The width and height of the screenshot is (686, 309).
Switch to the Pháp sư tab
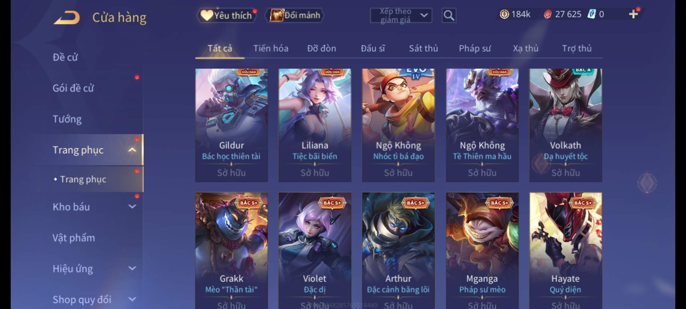click(474, 48)
